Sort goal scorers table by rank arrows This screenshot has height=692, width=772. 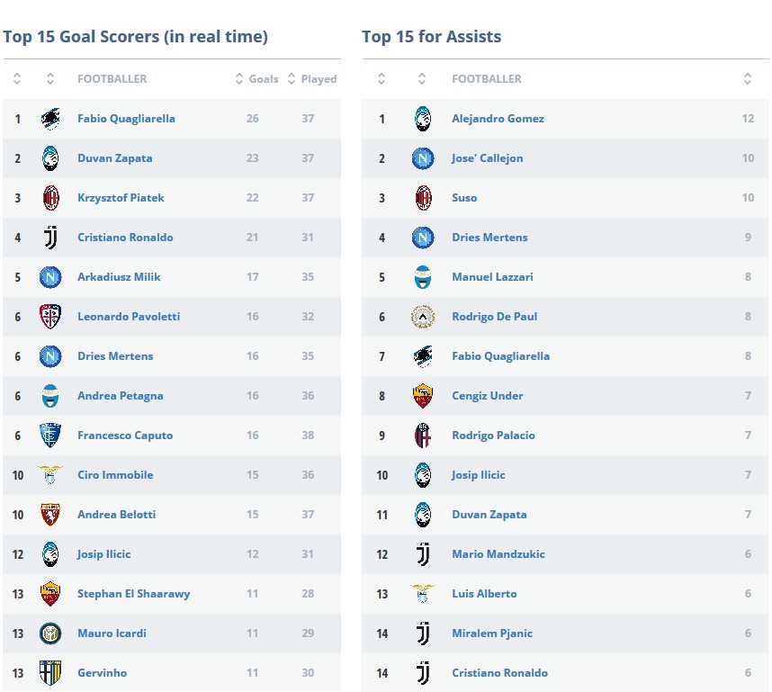(17, 79)
